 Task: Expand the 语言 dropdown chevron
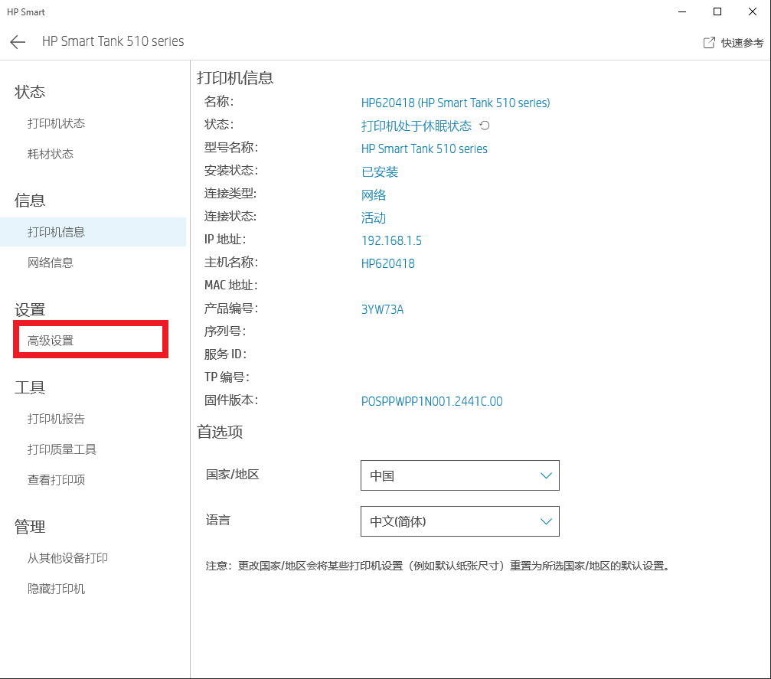pyautogui.click(x=546, y=521)
